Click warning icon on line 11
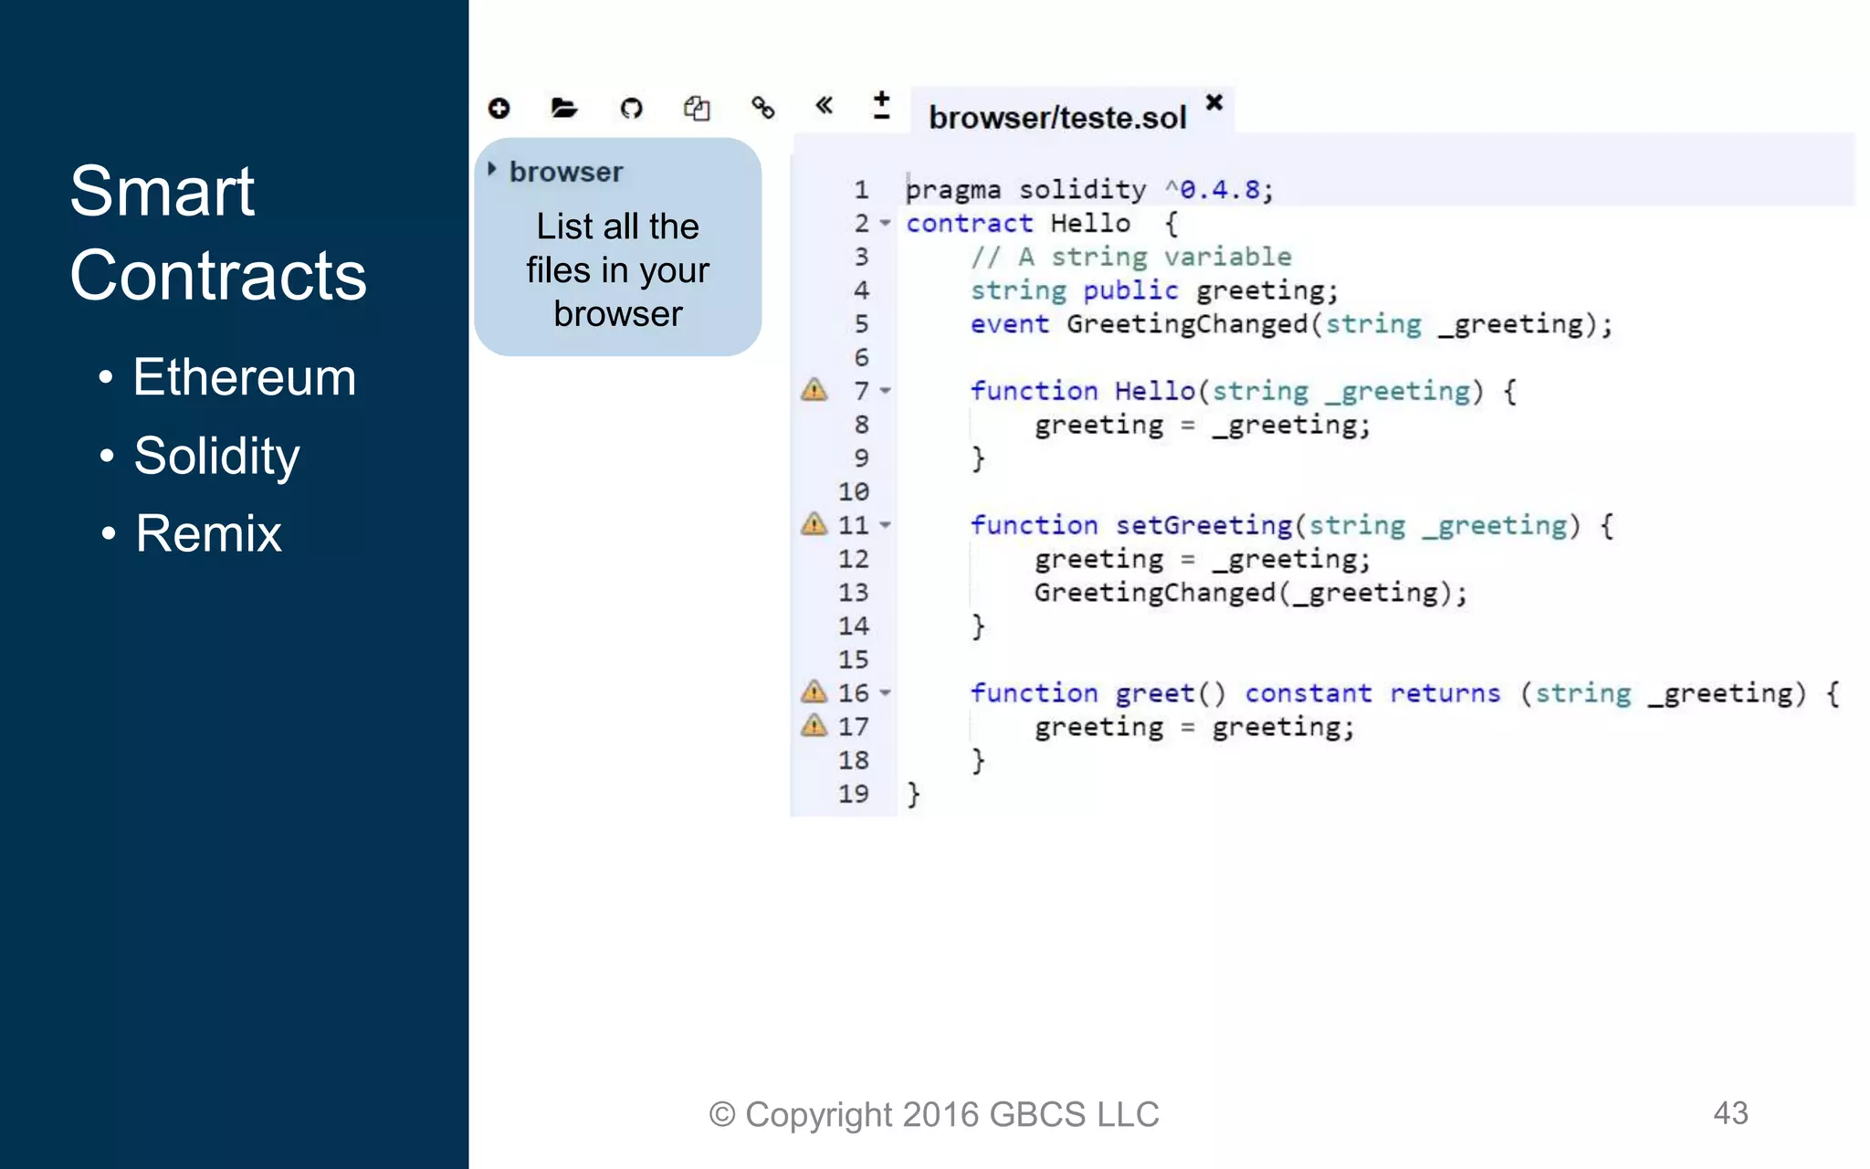Image resolution: width=1870 pixels, height=1169 pixels. (814, 525)
